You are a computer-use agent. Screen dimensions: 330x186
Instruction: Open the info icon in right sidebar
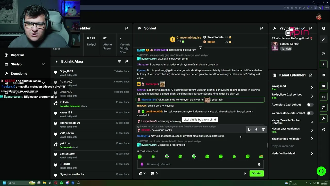[324, 28]
